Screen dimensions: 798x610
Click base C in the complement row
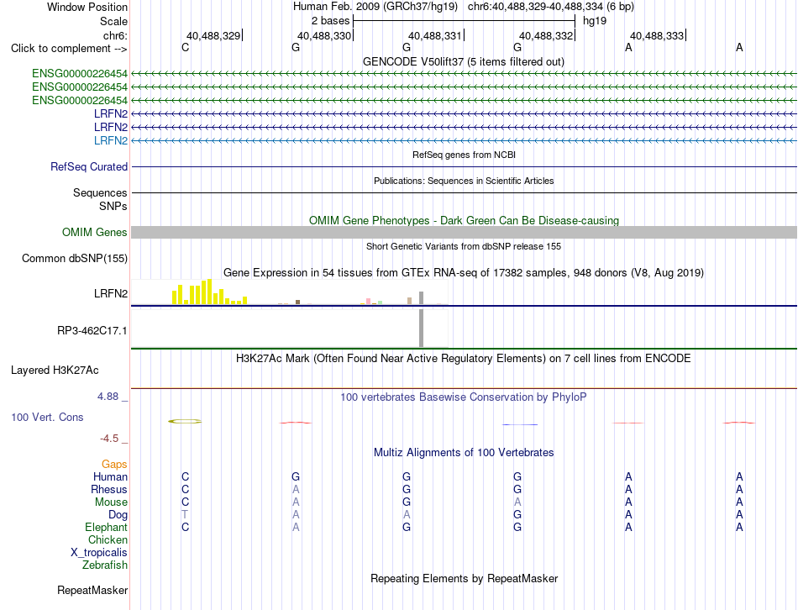point(186,47)
